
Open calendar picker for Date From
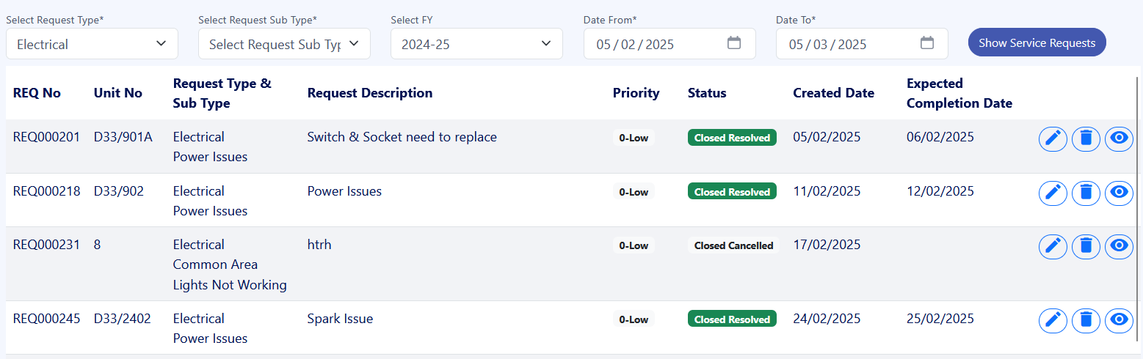pos(734,43)
